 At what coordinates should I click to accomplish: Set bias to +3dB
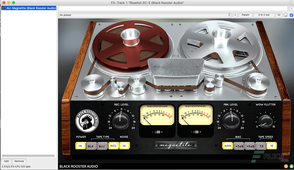click(239, 146)
